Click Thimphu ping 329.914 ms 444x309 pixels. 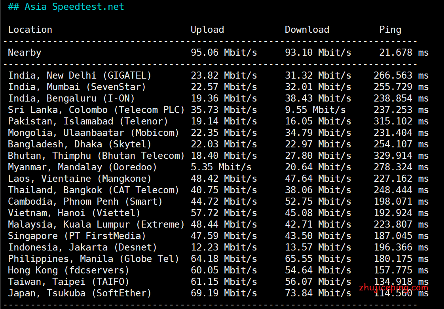(x=401, y=156)
